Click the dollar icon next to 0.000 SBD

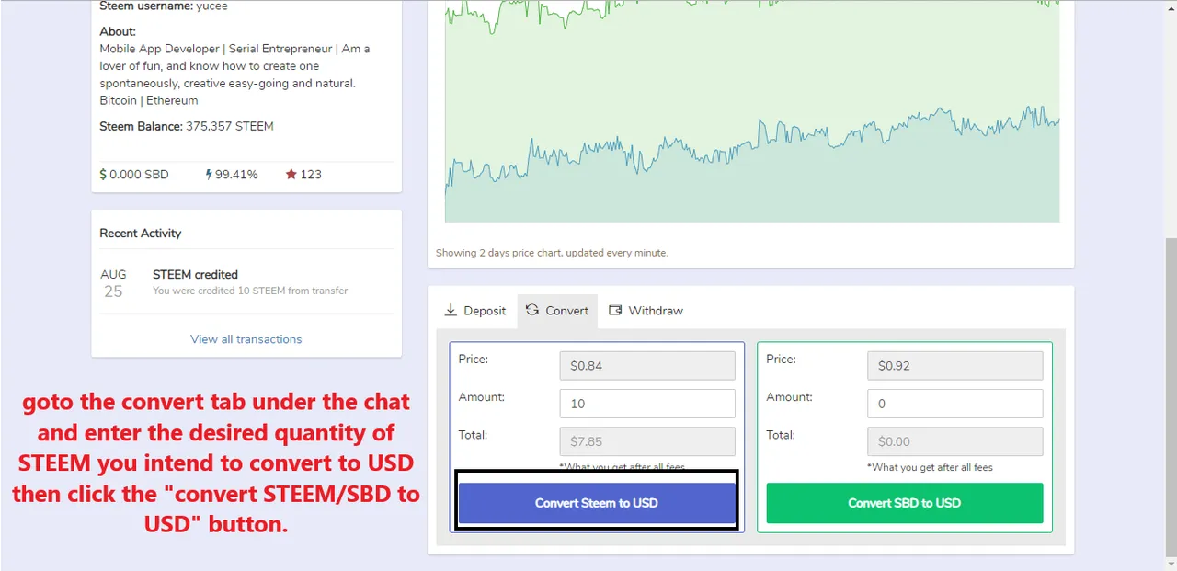(104, 174)
